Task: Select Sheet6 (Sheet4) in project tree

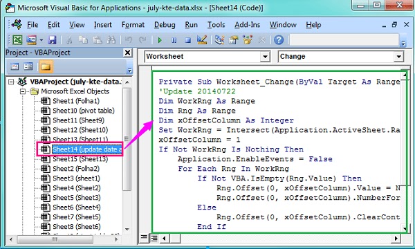Action: pyautogui.click(x=77, y=207)
